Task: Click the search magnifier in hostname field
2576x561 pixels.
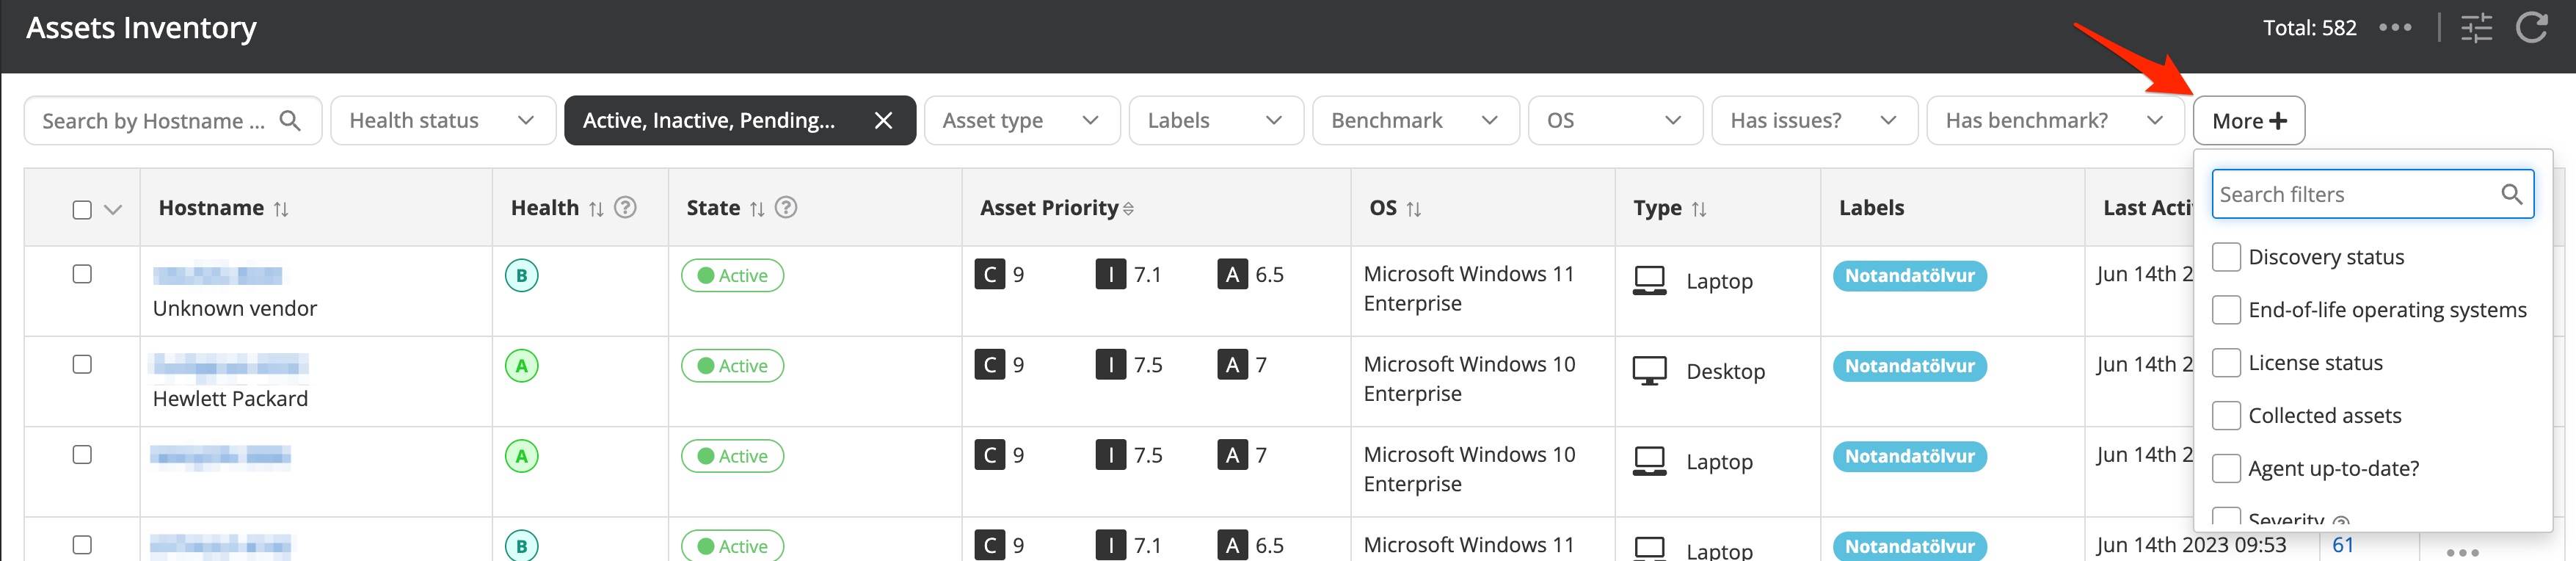Action: click(290, 121)
